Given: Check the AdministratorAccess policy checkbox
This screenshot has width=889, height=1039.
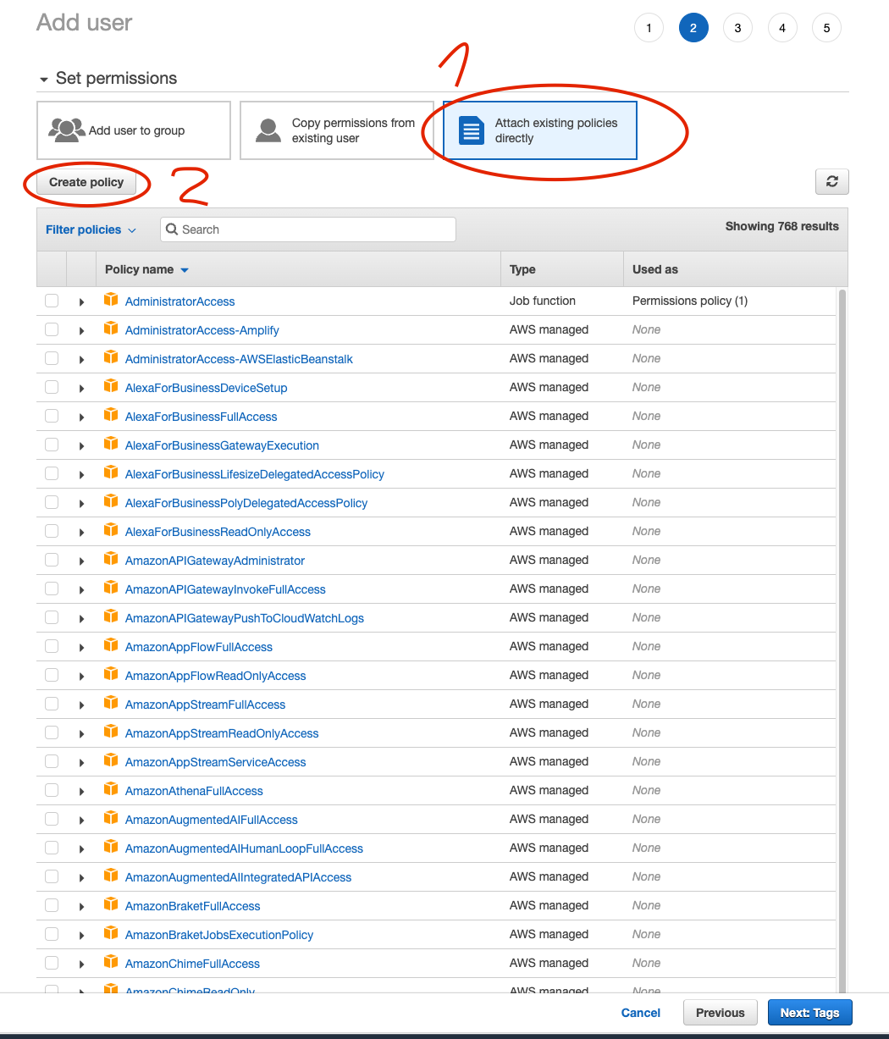Looking at the screenshot, I should point(52,301).
